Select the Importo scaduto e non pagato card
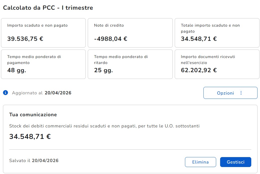Viewport: 260px width, 174px height. point(43,33)
